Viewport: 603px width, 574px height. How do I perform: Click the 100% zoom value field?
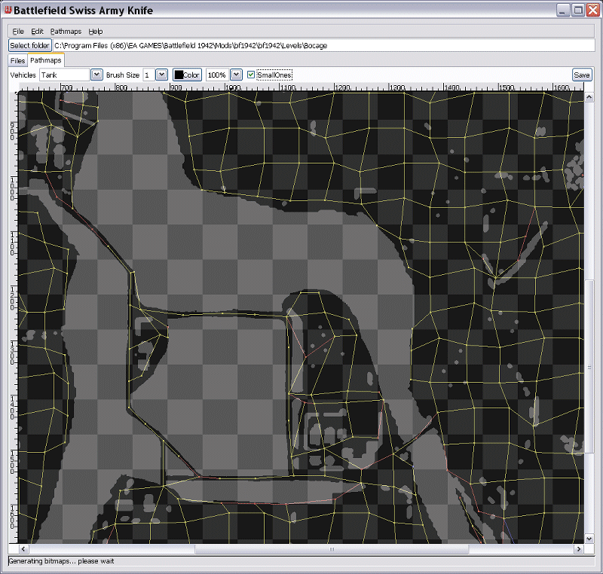click(x=217, y=75)
